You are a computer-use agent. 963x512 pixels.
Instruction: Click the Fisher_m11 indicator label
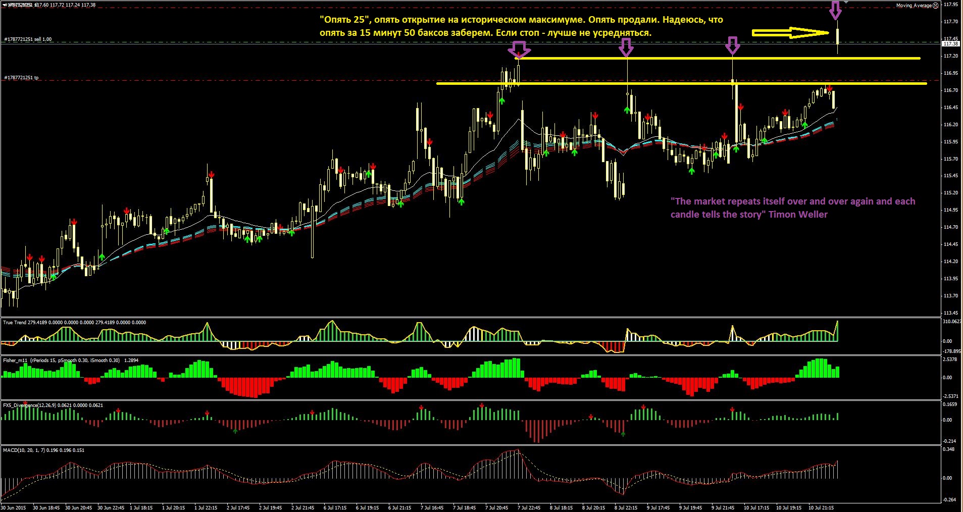tap(71, 360)
